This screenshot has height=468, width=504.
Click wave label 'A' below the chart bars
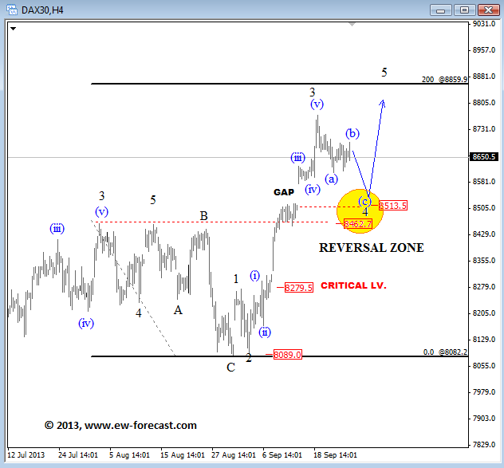pos(178,310)
